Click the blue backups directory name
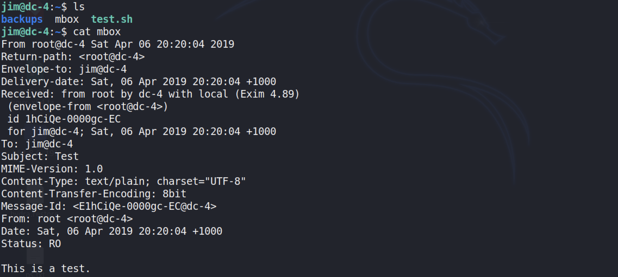 pyautogui.click(x=22, y=19)
